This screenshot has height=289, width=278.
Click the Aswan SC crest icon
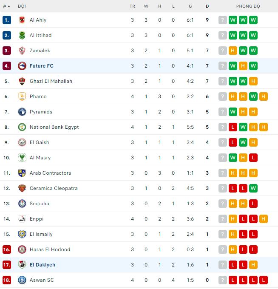click(22, 280)
